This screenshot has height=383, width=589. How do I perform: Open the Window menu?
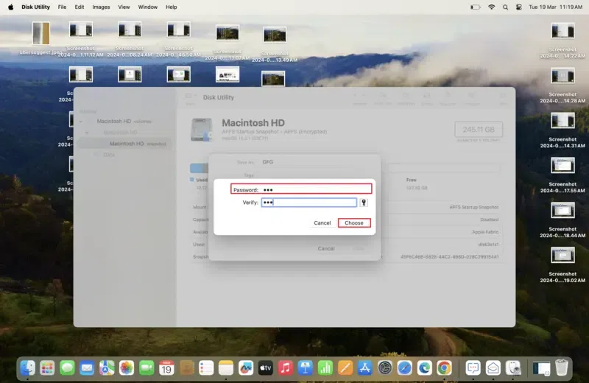coord(148,7)
